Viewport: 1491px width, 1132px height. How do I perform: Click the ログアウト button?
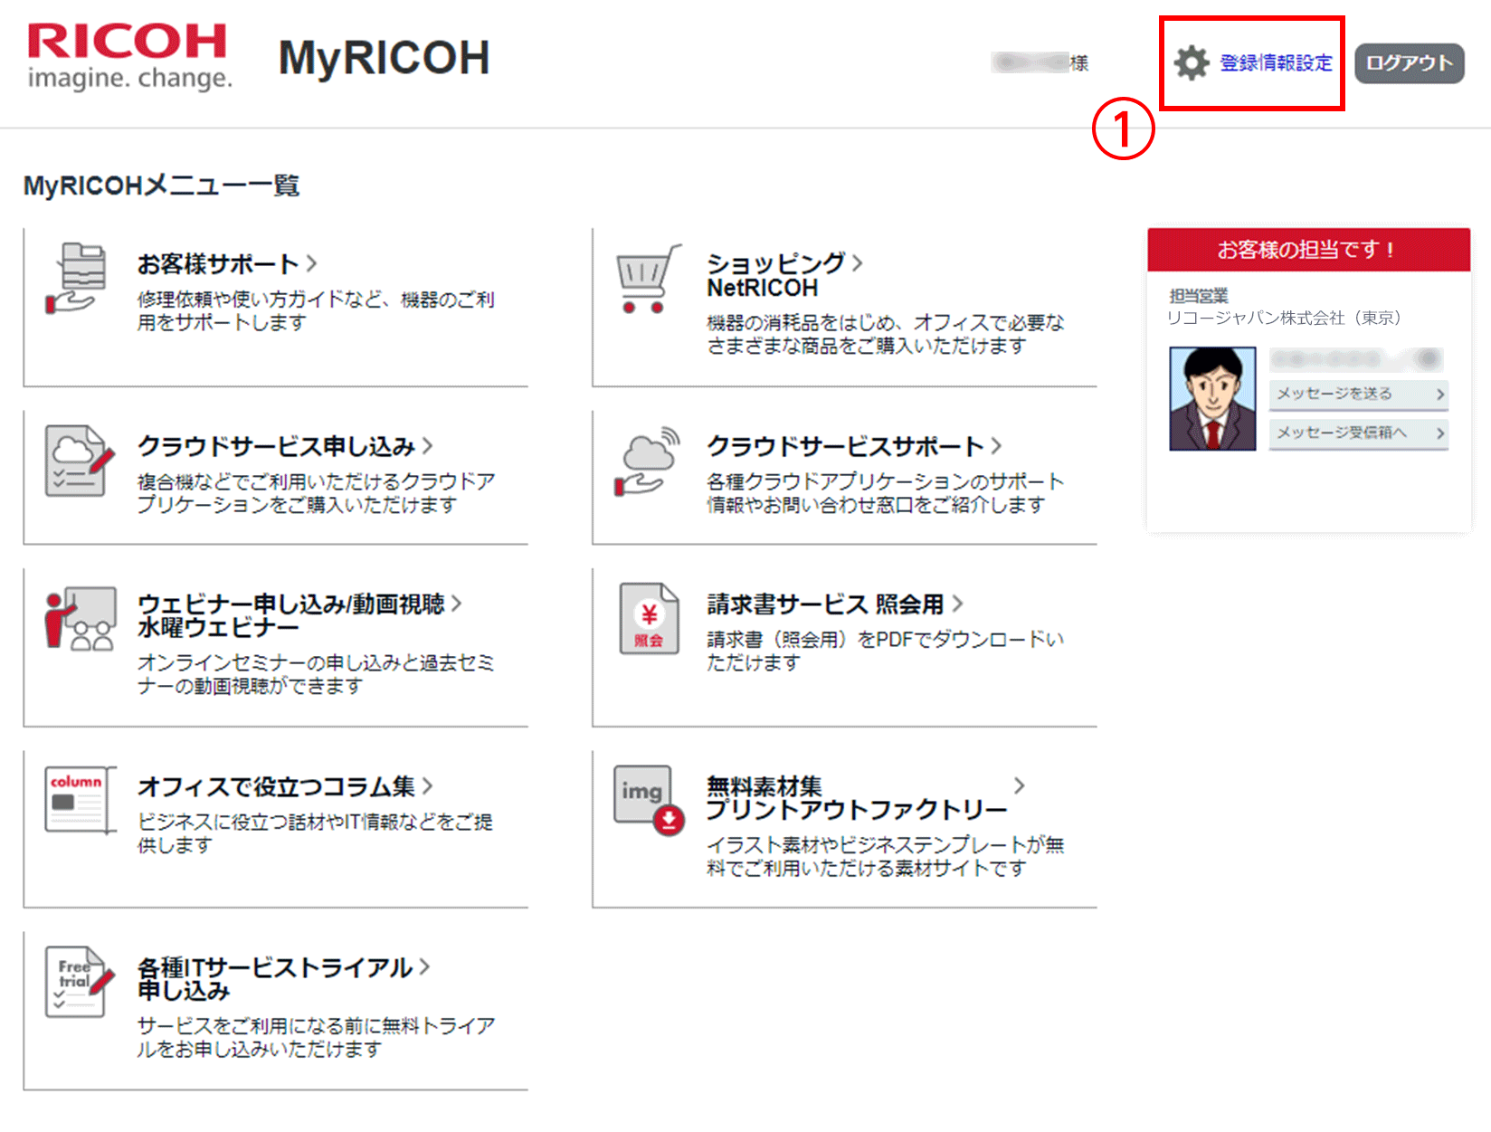tap(1410, 63)
